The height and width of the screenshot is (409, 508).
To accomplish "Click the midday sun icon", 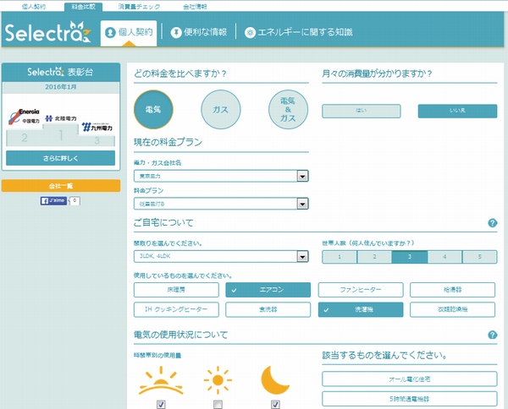I will pos(218,380).
